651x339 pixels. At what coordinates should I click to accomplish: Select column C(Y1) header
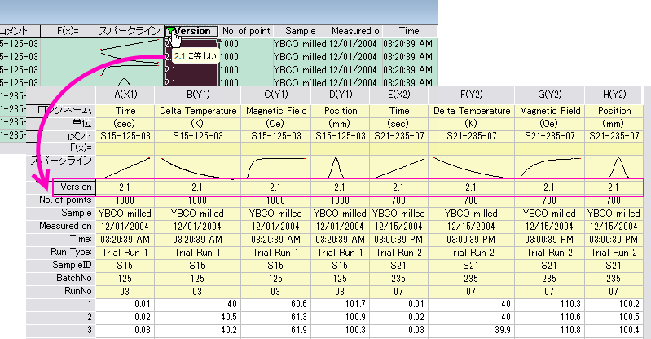point(275,95)
